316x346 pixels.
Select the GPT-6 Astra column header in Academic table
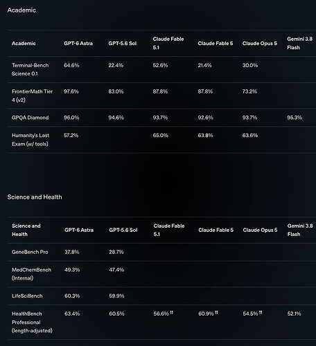click(78, 44)
